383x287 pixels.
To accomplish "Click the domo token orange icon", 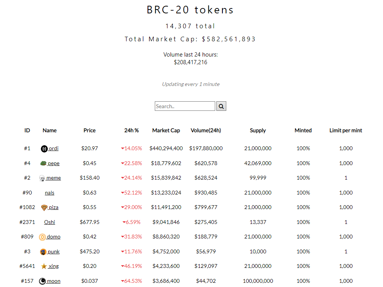I will click(x=42, y=237).
